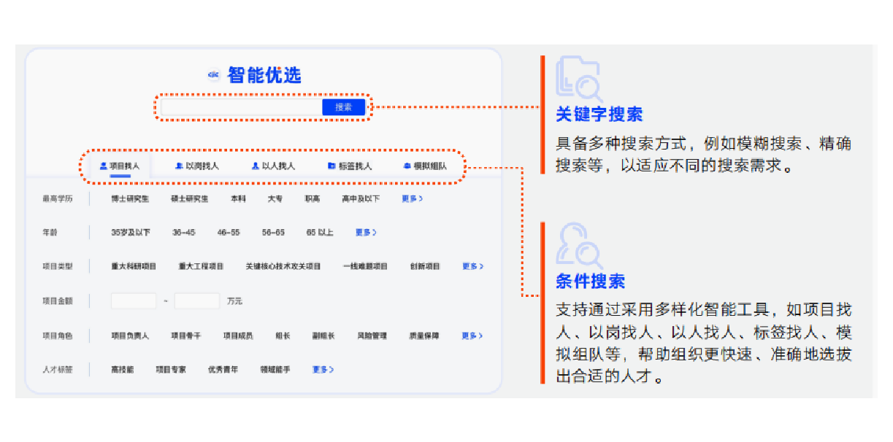This screenshot has height=442, width=893.
Task: Click the 关键字搜索 magnifier document icon
Action: pos(578,78)
